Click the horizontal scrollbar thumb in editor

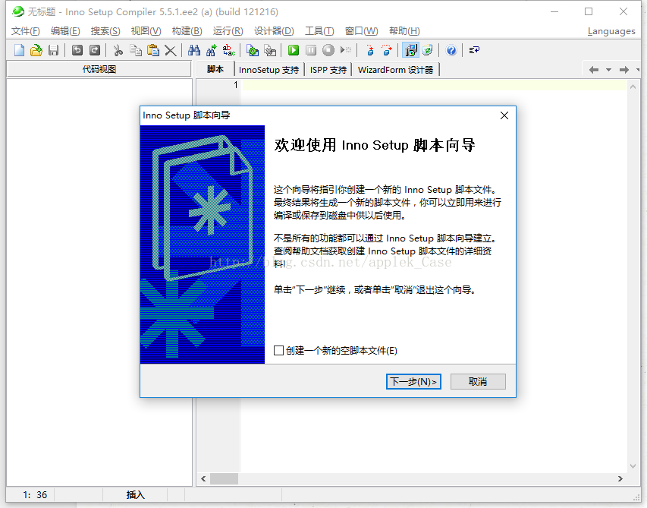pos(224,478)
